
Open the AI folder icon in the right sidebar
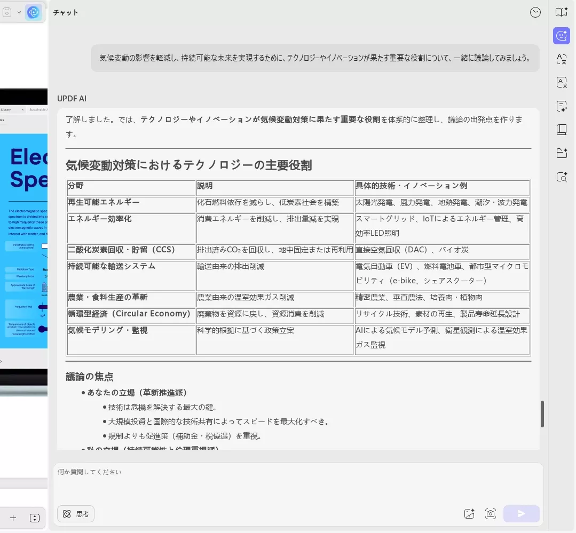coord(561,153)
